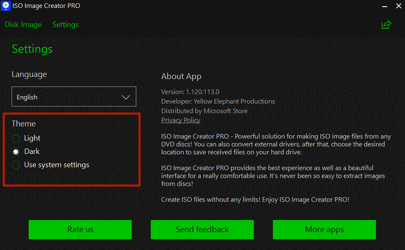Screen dimensions: 405x250
Task: Click Developer: Yellow Elephant Productions text
Action: (218, 101)
